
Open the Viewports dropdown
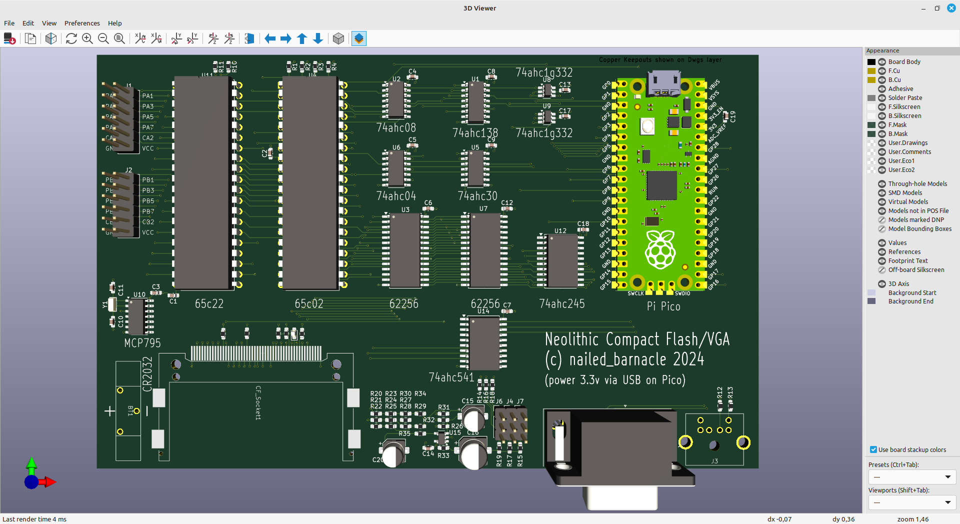pyautogui.click(x=912, y=502)
